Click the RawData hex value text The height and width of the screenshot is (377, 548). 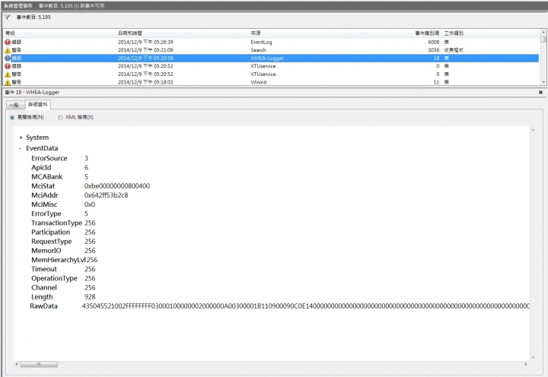(304, 306)
